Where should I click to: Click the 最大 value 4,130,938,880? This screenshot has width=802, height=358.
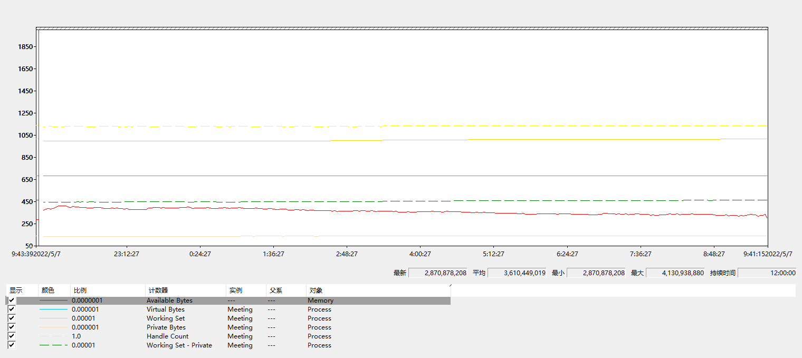(675, 273)
